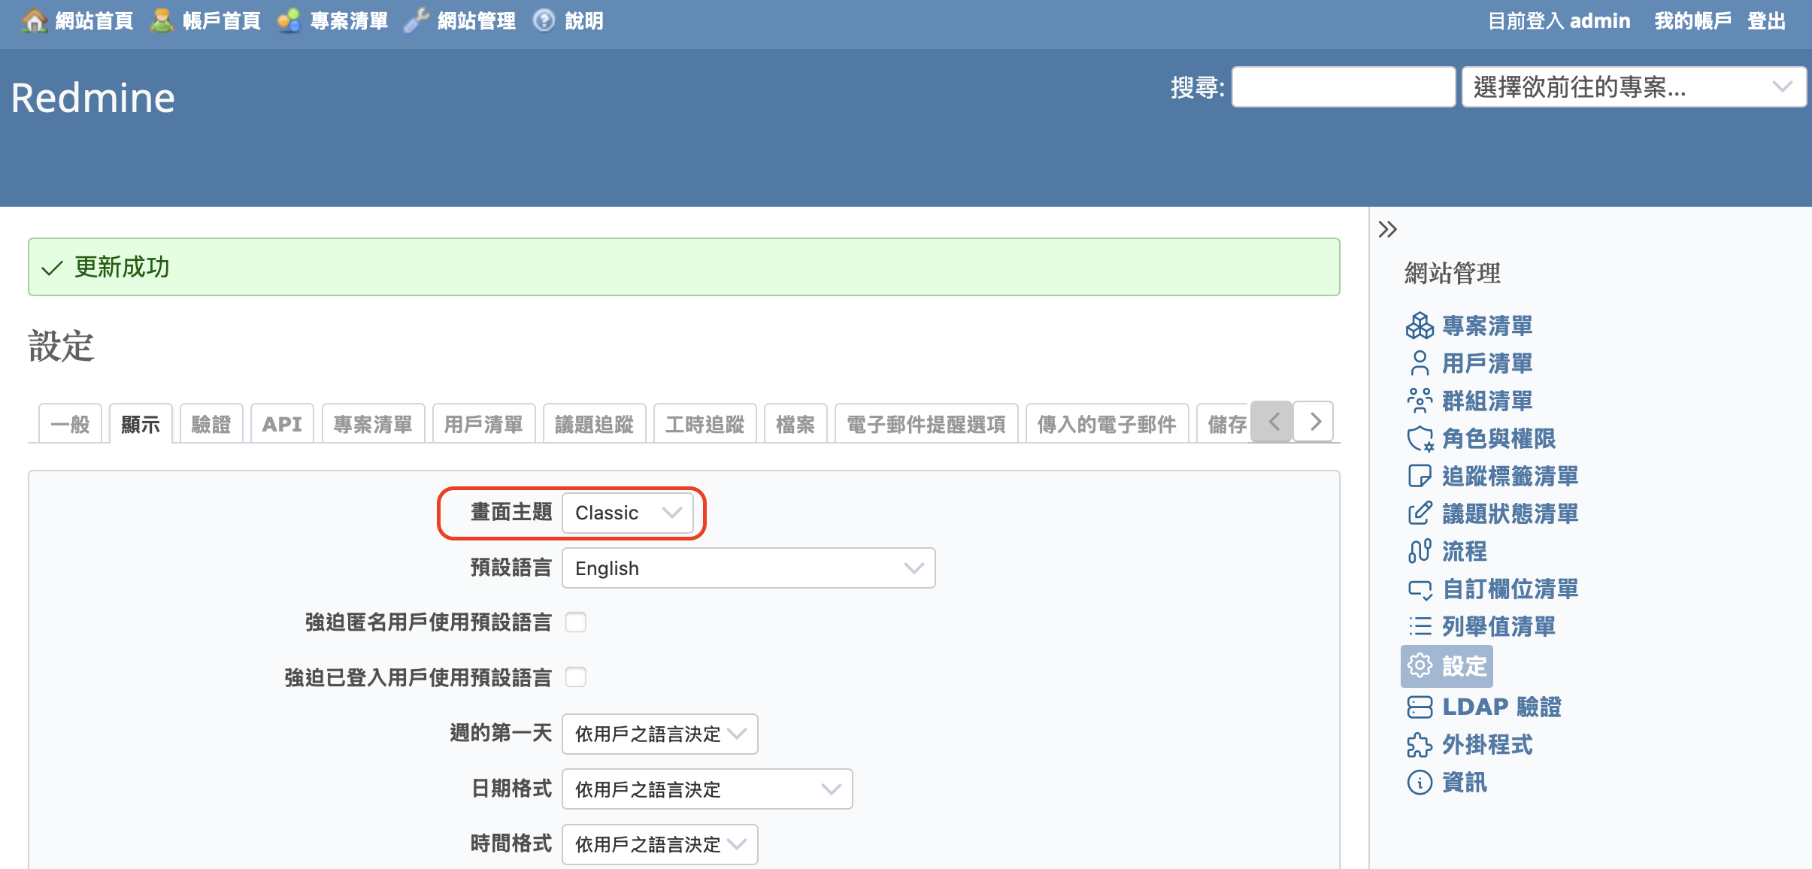
Task: Switch to the 一般 tab
Action: pyautogui.click(x=70, y=424)
